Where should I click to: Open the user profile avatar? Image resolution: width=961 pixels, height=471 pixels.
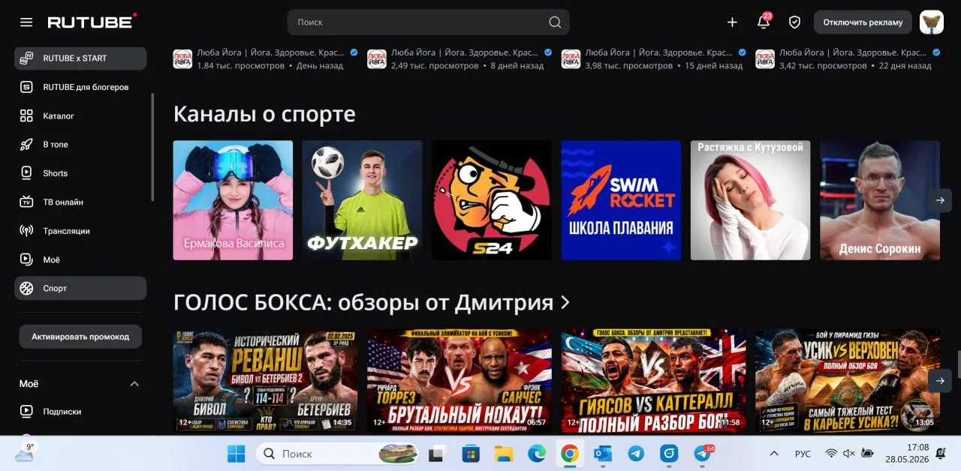[932, 22]
